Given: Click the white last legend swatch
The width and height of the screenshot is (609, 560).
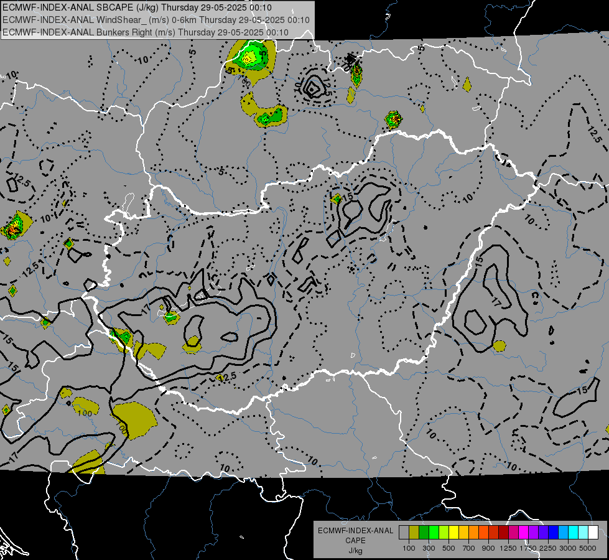Looking at the screenshot, I should (x=593, y=532).
